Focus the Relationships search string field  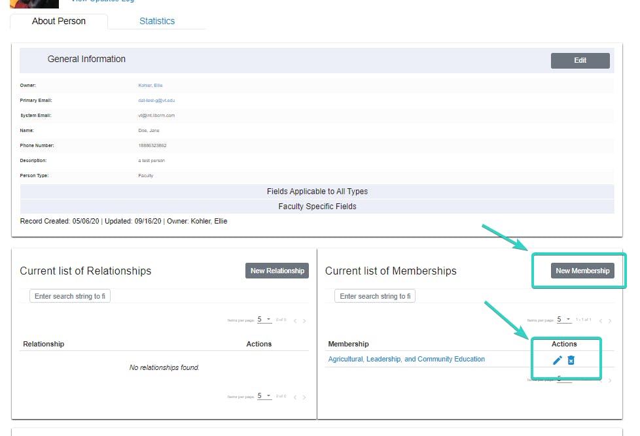70,296
